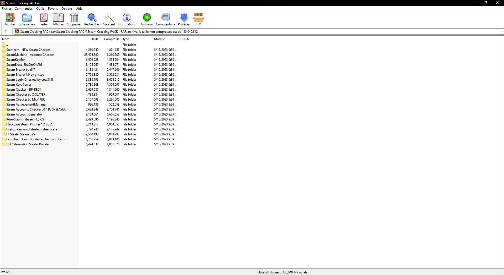The image size is (504, 275).
Task: Select '1337 SteamACC Stealer Private' name
Action: pos(27,144)
